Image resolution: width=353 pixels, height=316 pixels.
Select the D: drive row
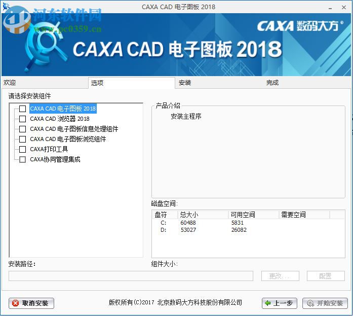248,230
